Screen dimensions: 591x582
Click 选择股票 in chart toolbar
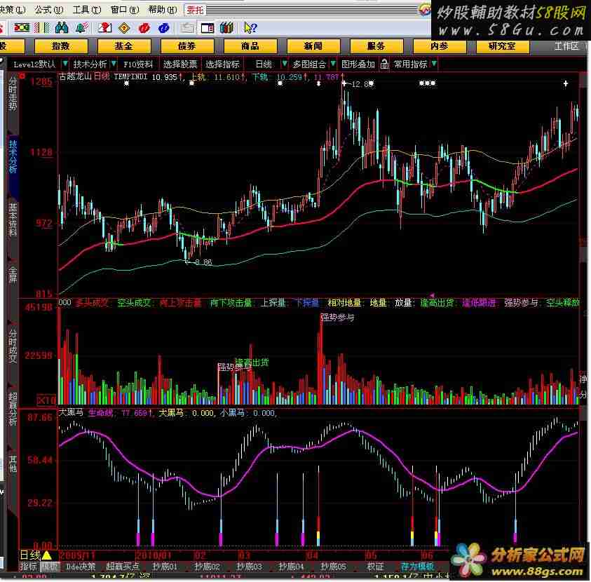coord(180,64)
